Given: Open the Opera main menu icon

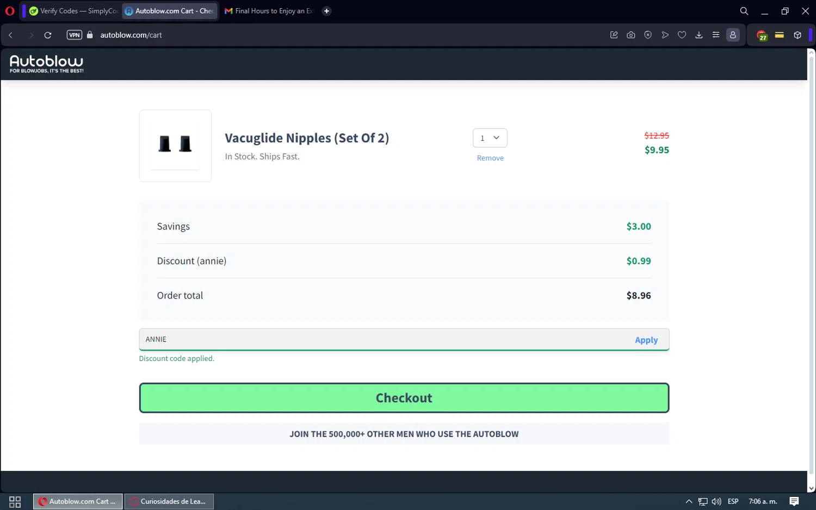Looking at the screenshot, I should tap(10, 11).
